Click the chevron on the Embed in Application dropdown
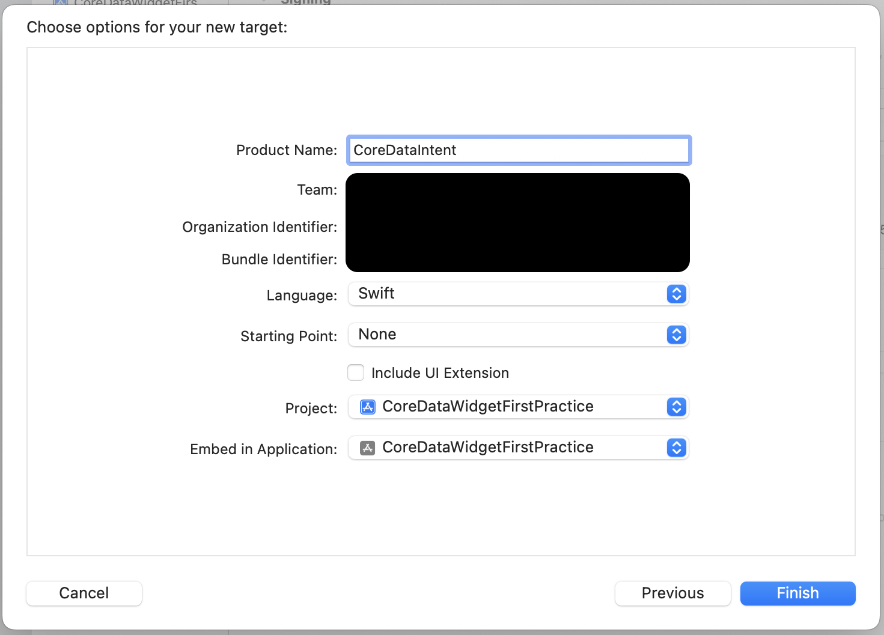The image size is (884, 635). coord(676,448)
